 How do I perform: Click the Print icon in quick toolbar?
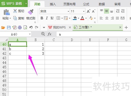[x=20, y=27]
